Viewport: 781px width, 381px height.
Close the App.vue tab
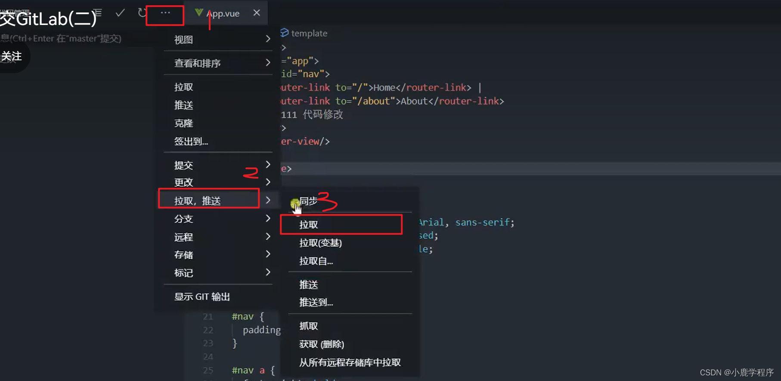point(257,13)
